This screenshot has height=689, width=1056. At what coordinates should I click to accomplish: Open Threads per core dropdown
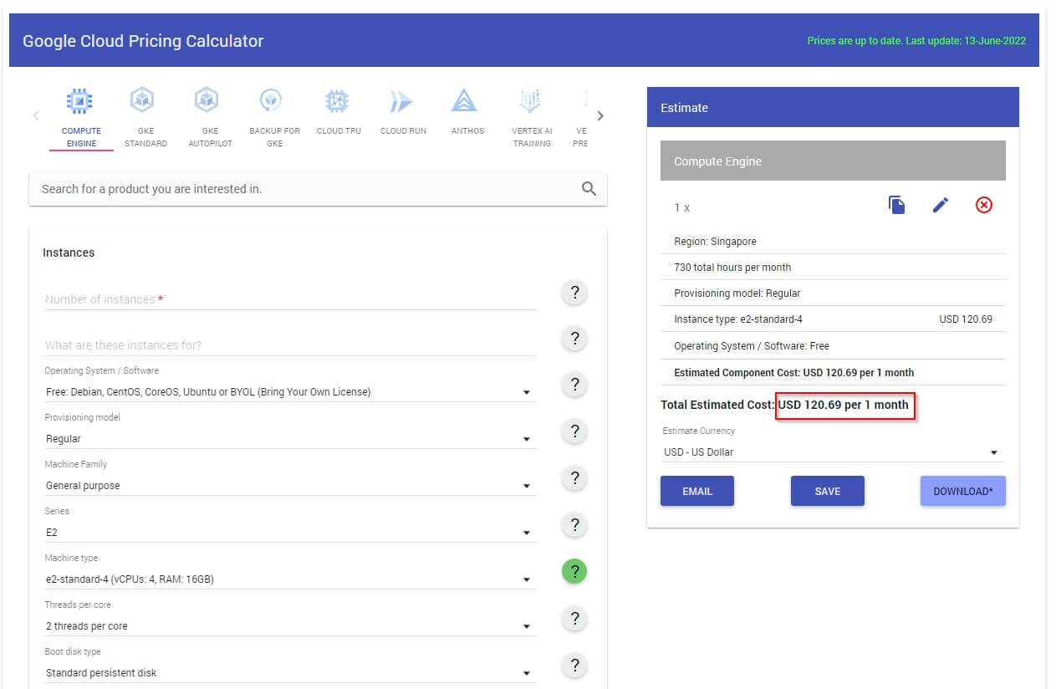pyautogui.click(x=290, y=625)
